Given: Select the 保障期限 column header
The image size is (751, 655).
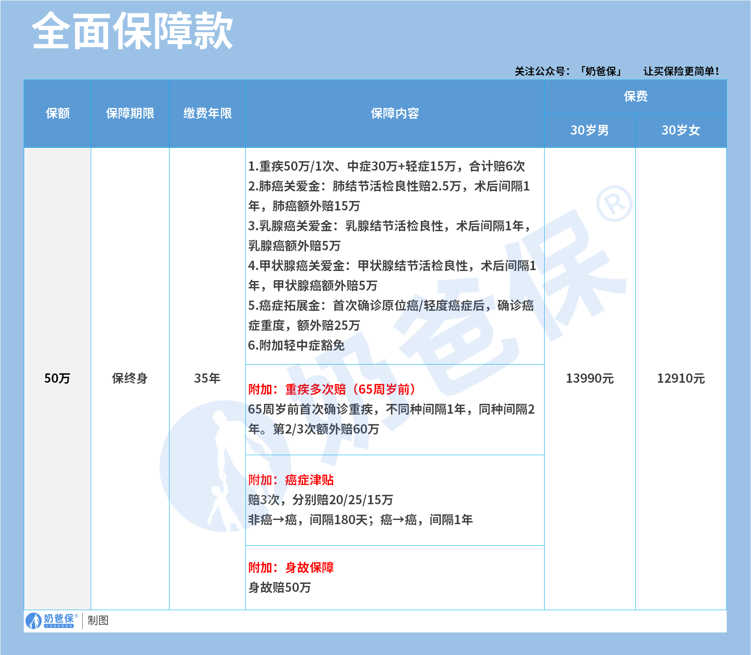Looking at the screenshot, I should point(130,113).
